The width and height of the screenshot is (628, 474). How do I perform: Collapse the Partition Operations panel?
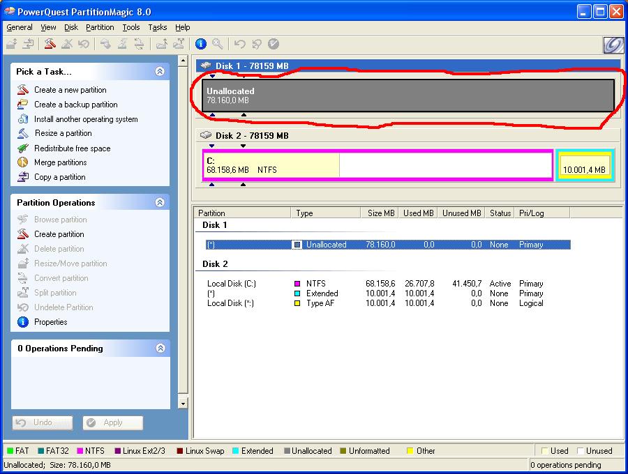coord(160,202)
